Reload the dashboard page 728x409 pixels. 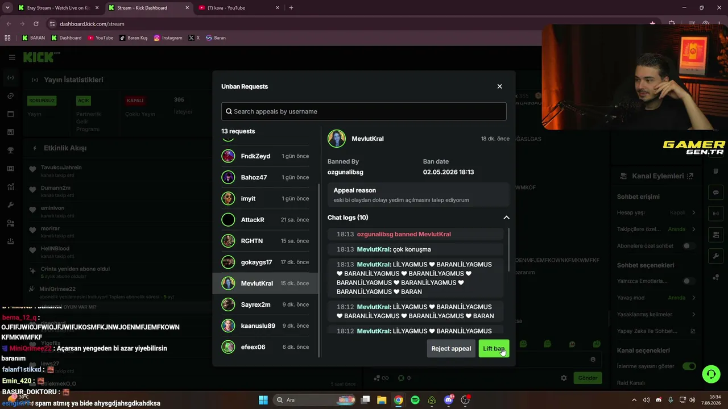pos(36,24)
